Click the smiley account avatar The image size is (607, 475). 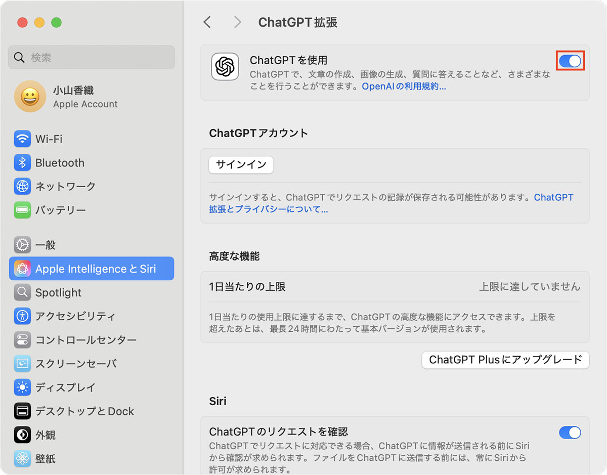(x=30, y=96)
